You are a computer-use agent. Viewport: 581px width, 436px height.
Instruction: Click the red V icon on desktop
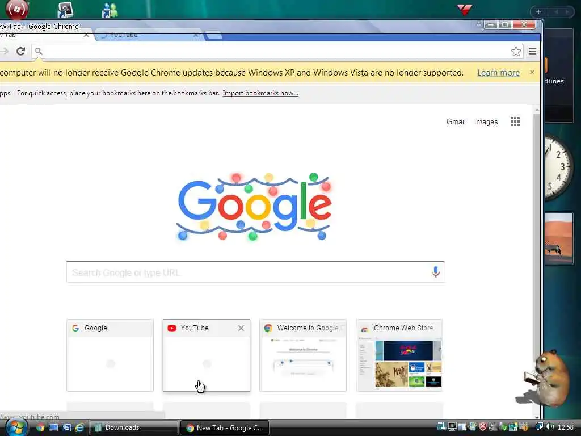tap(464, 9)
